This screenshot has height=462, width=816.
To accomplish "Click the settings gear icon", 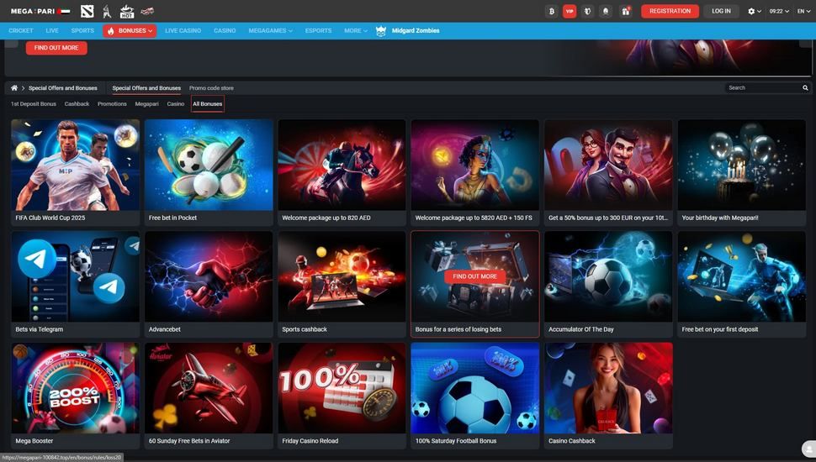I will click(x=751, y=11).
